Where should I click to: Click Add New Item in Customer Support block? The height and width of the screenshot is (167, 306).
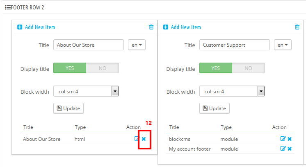[186, 27]
